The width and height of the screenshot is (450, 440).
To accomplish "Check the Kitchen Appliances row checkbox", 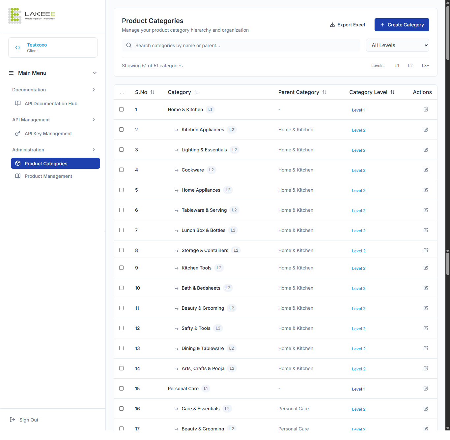I will (122, 130).
